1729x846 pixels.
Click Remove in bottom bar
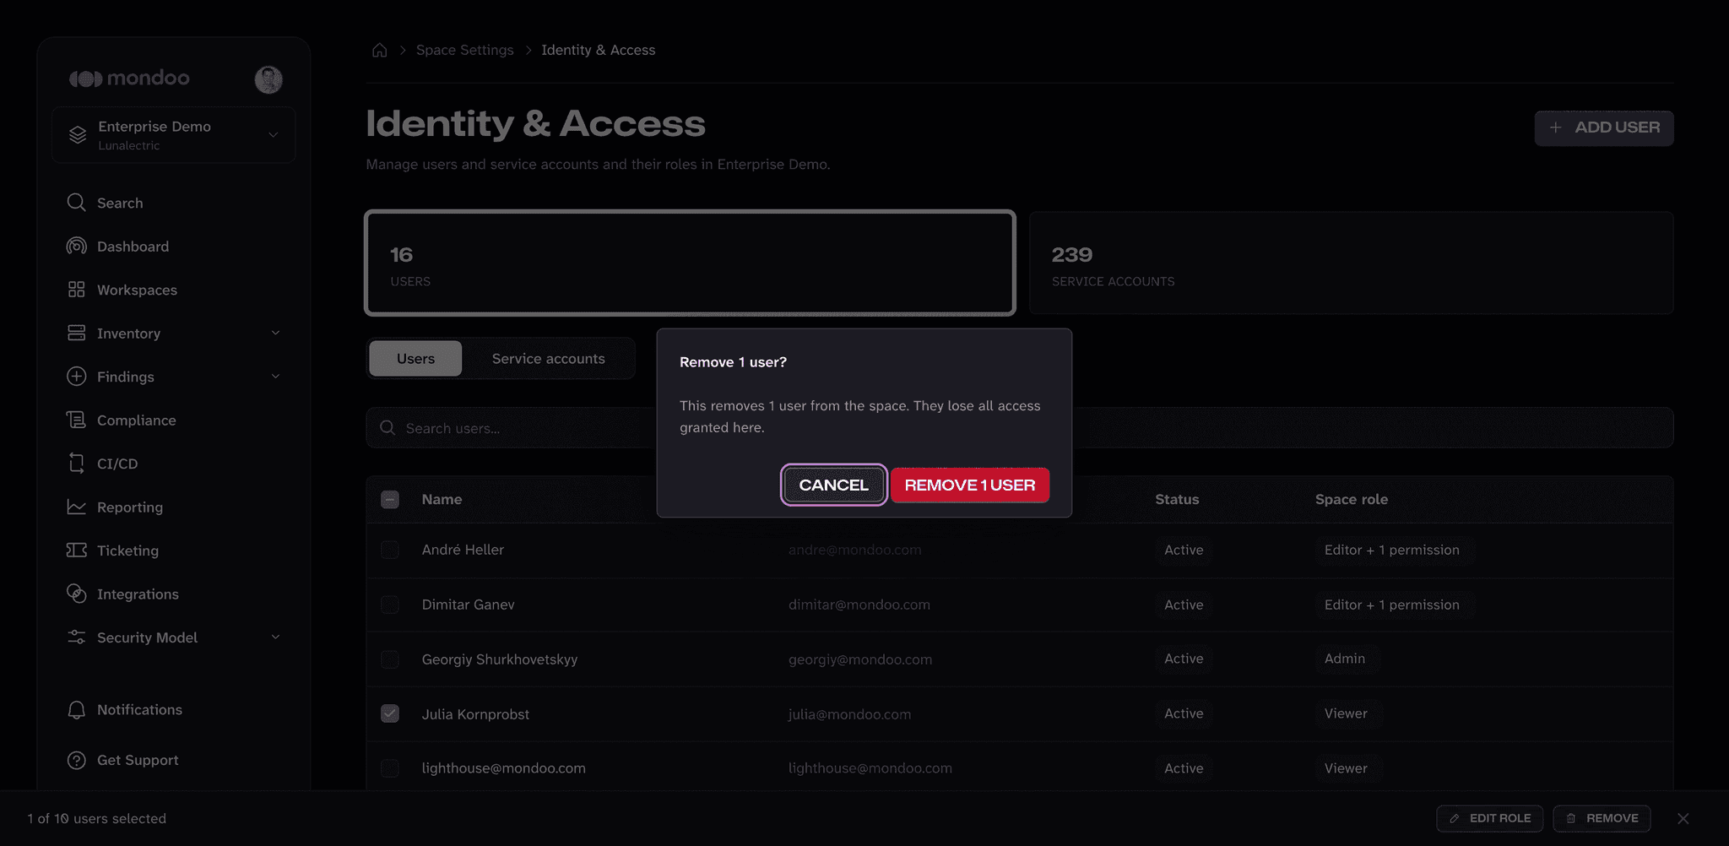click(x=1602, y=818)
